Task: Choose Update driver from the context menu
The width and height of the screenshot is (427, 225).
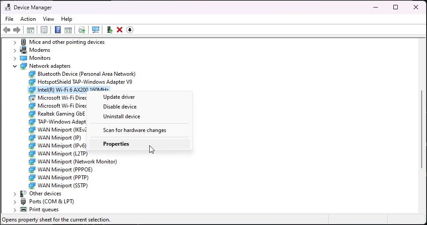Action: point(140,97)
